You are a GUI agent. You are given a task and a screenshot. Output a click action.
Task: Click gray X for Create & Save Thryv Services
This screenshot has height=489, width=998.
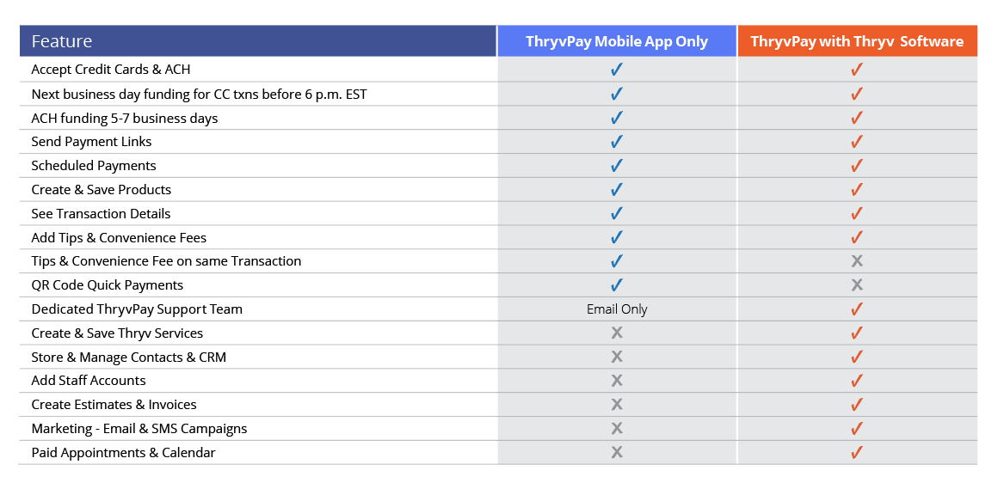pos(616,333)
